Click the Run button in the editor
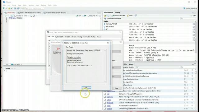 (x=79, y=16)
